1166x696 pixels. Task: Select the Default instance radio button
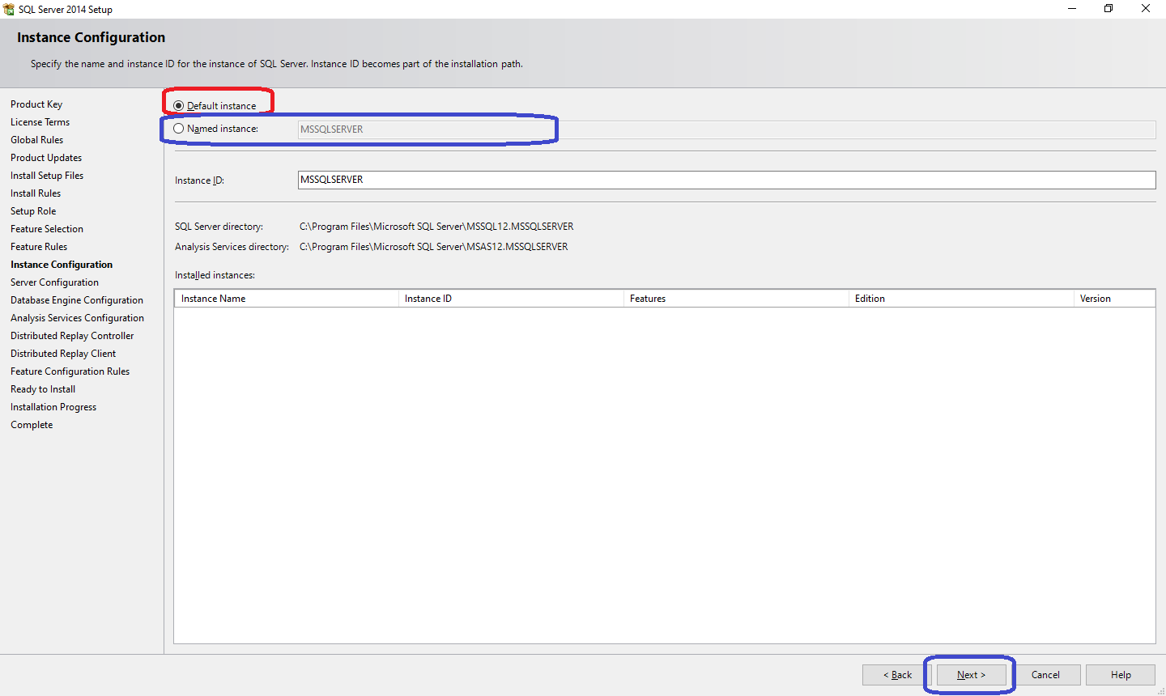178,106
